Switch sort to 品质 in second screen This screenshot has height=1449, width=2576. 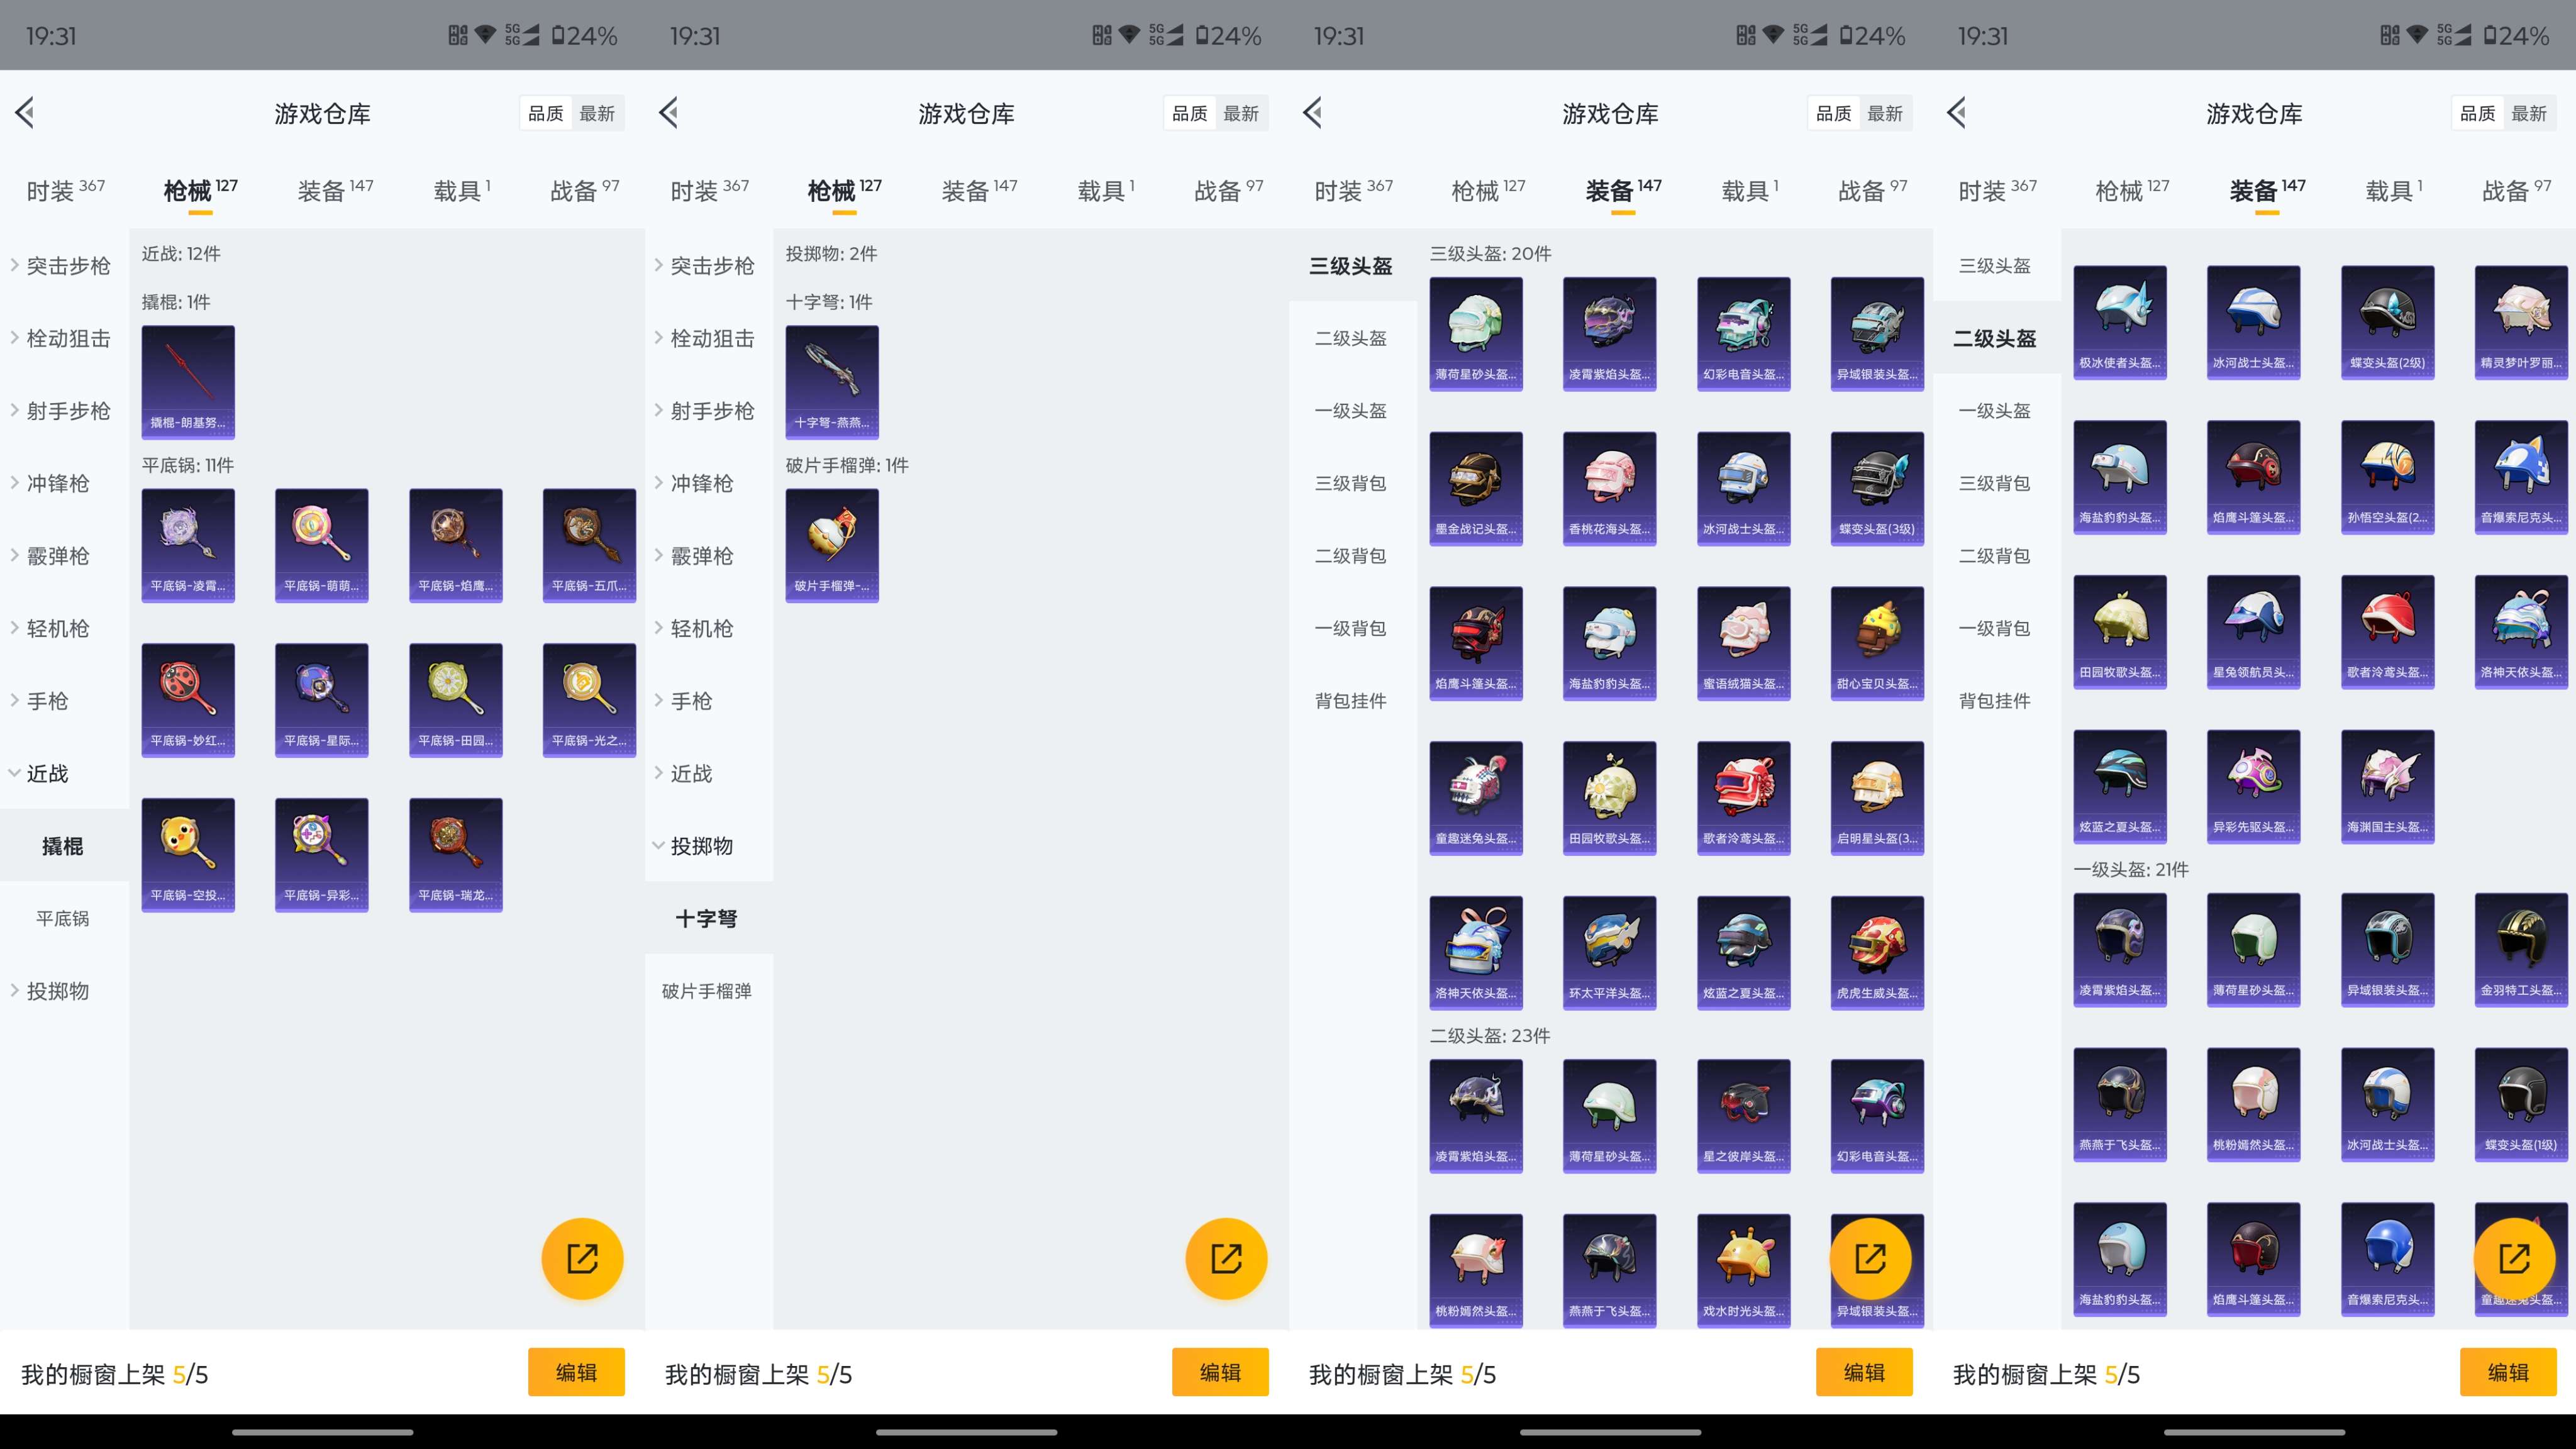pos(1190,113)
